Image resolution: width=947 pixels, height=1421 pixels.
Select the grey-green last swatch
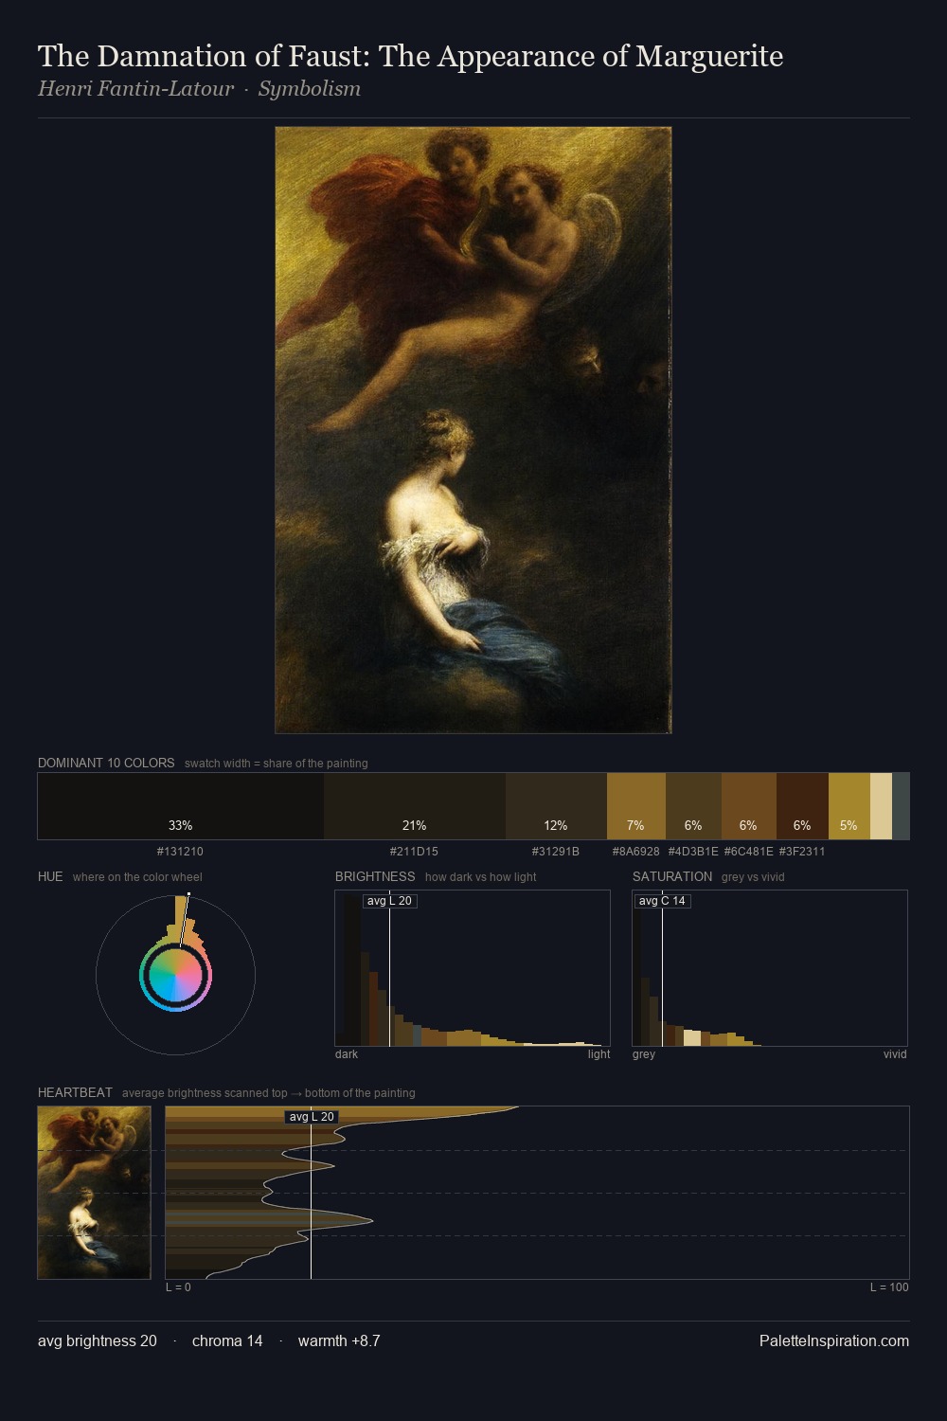point(901,806)
